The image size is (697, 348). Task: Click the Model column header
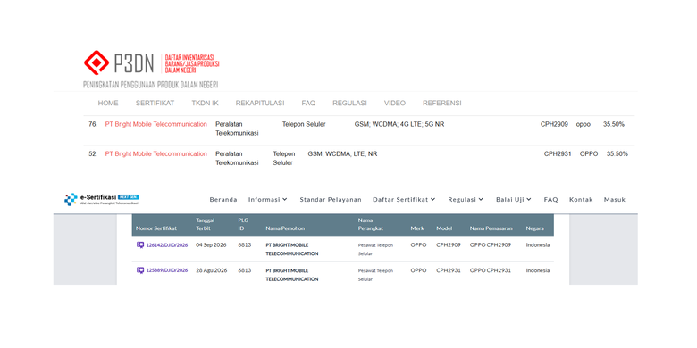[444, 228]
